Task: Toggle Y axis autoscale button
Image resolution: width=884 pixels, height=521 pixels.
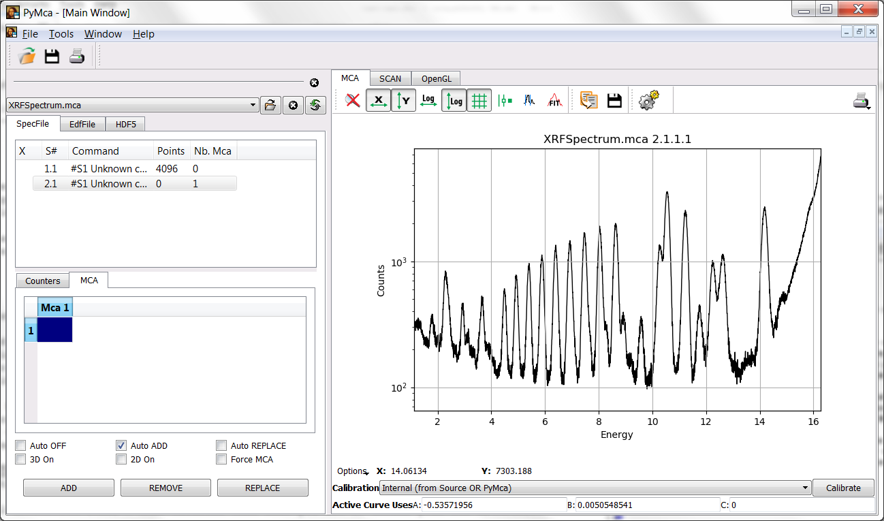Action: (x=403, y=101)
